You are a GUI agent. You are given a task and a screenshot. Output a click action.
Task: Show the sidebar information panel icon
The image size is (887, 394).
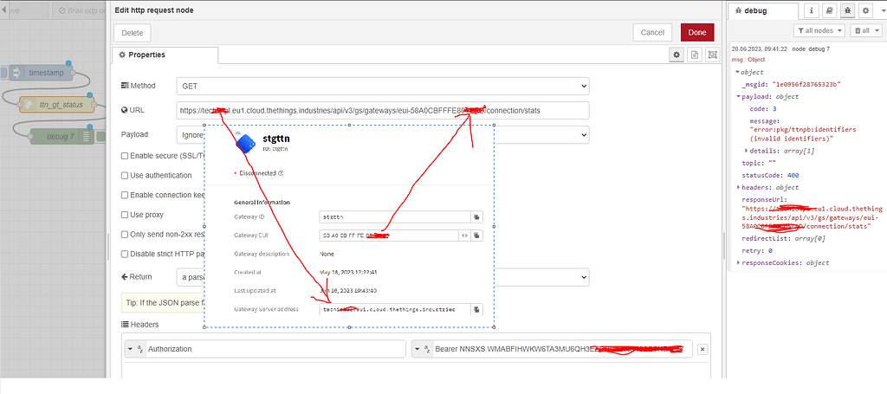click(812, 10)
